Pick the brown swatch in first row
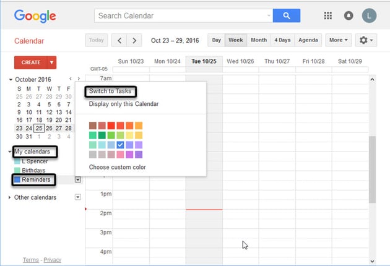This screenshot has width=390, height=266. coord(93,126)
